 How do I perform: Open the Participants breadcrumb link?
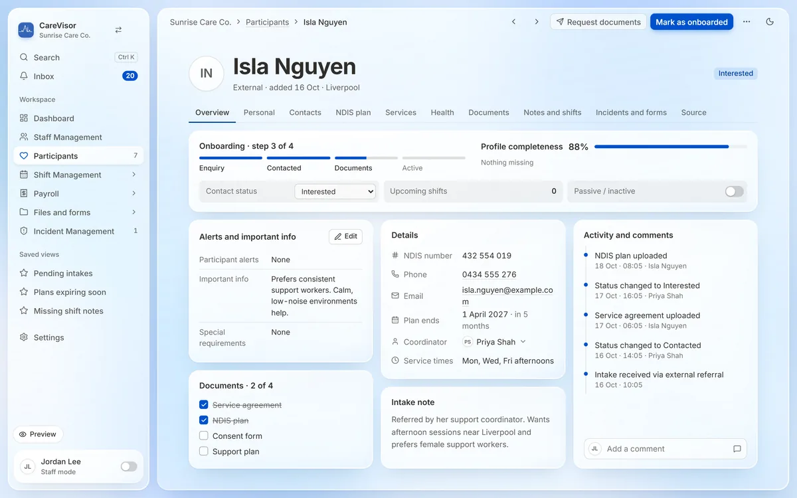tap(268, 22)
